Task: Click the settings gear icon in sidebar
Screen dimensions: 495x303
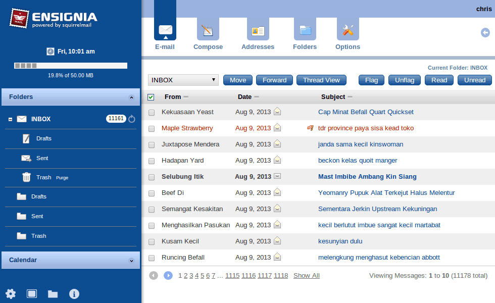Action: tap(11, 293)
